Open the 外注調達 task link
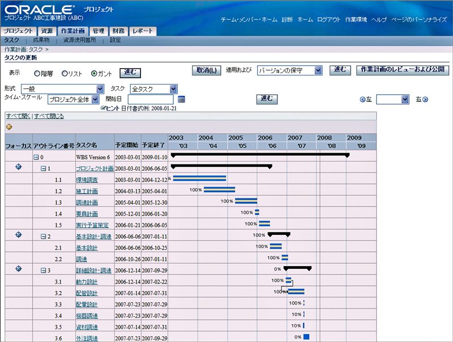Viewport: 453px width, 342px height. click(87, 338)
